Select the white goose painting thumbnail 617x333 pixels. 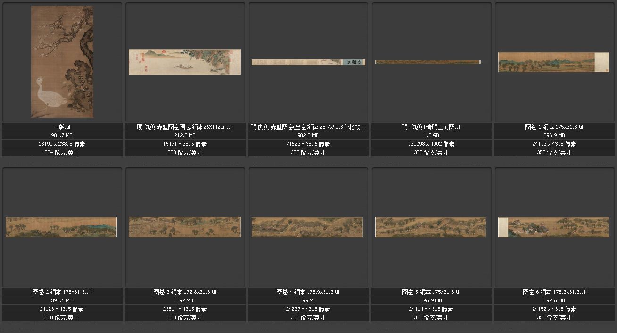tap(62, 62)
